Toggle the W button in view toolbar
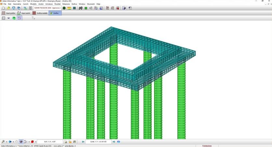This screenshot has height=147, width=272. [x=9, y=18]
